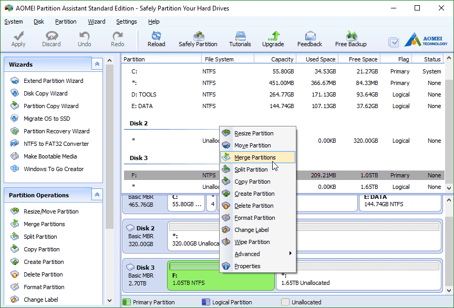
Task: Choose Change Label in context menu
Action: (x=257, y=230)
